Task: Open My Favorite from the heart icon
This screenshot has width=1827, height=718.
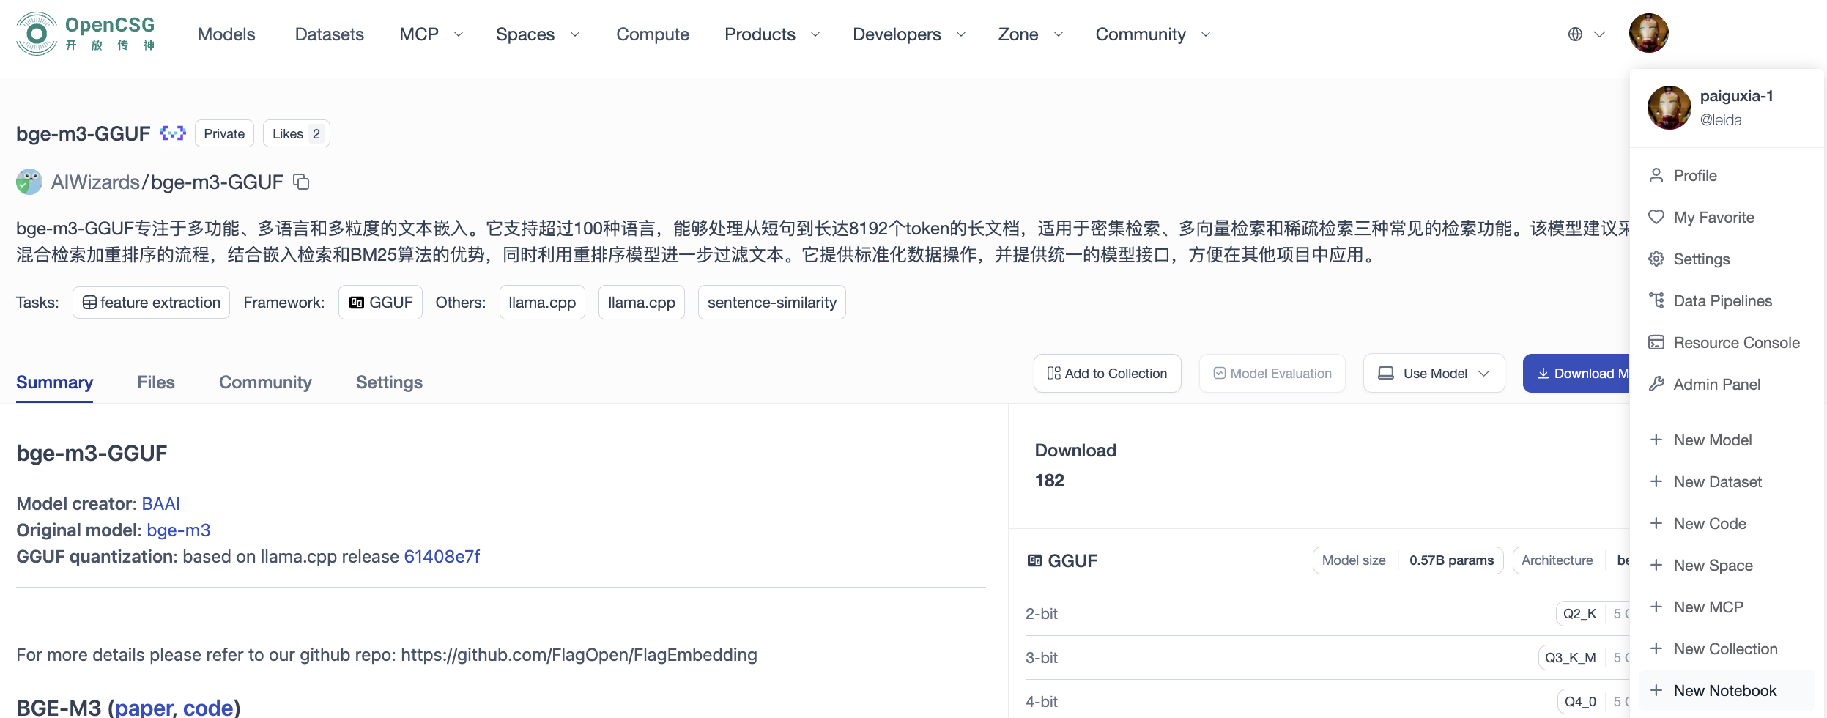Action: 1713,218
